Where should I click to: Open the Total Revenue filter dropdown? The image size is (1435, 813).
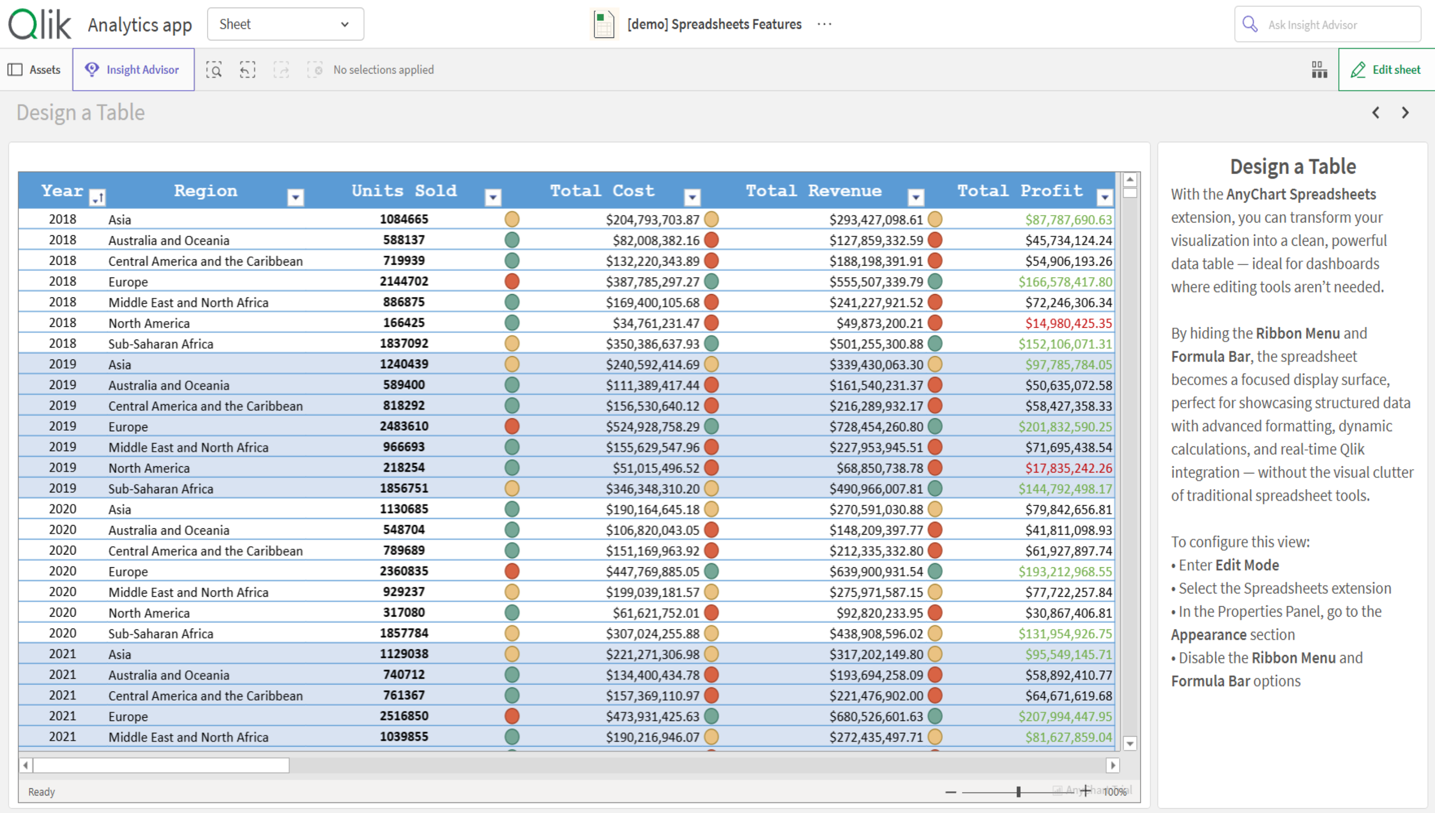(915, 197)
